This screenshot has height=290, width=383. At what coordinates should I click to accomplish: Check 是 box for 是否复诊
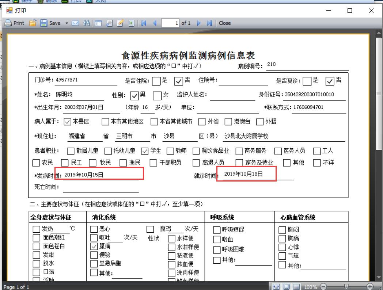(x=307, y=81)
